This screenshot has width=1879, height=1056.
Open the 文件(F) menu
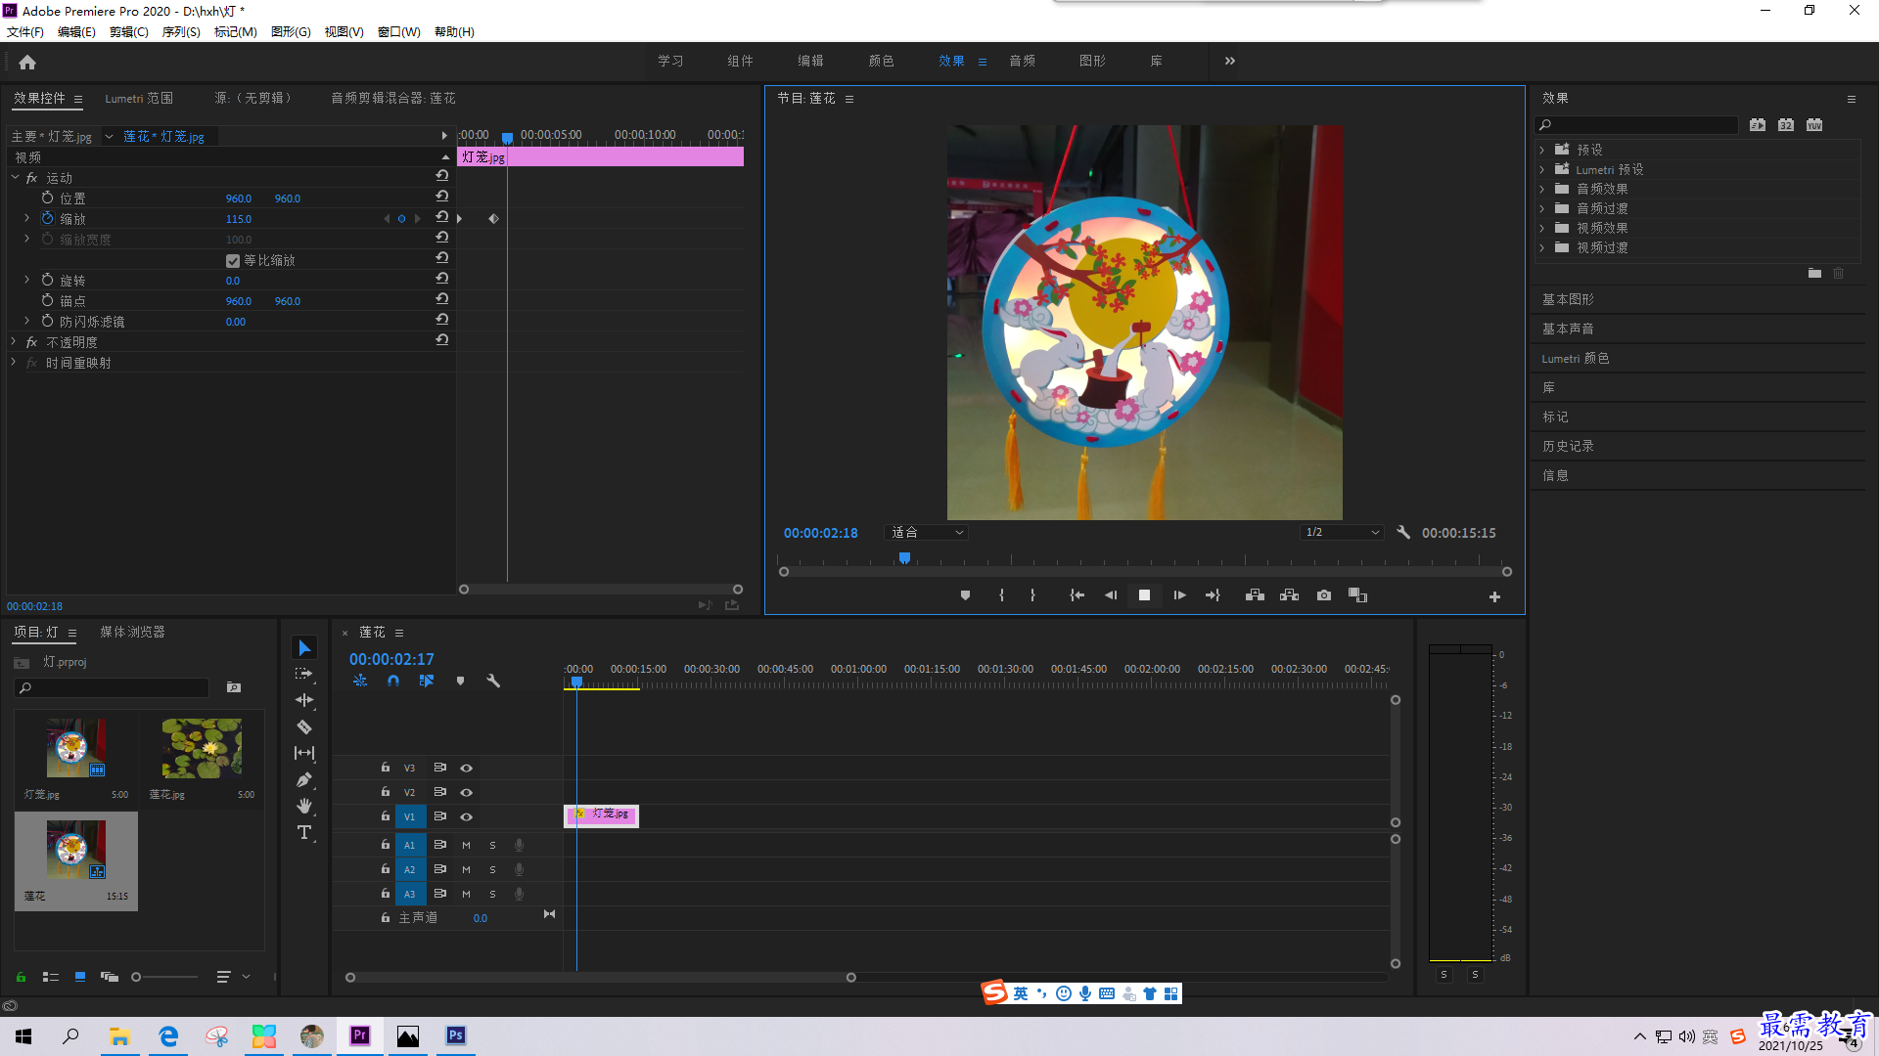coord(25,32)
